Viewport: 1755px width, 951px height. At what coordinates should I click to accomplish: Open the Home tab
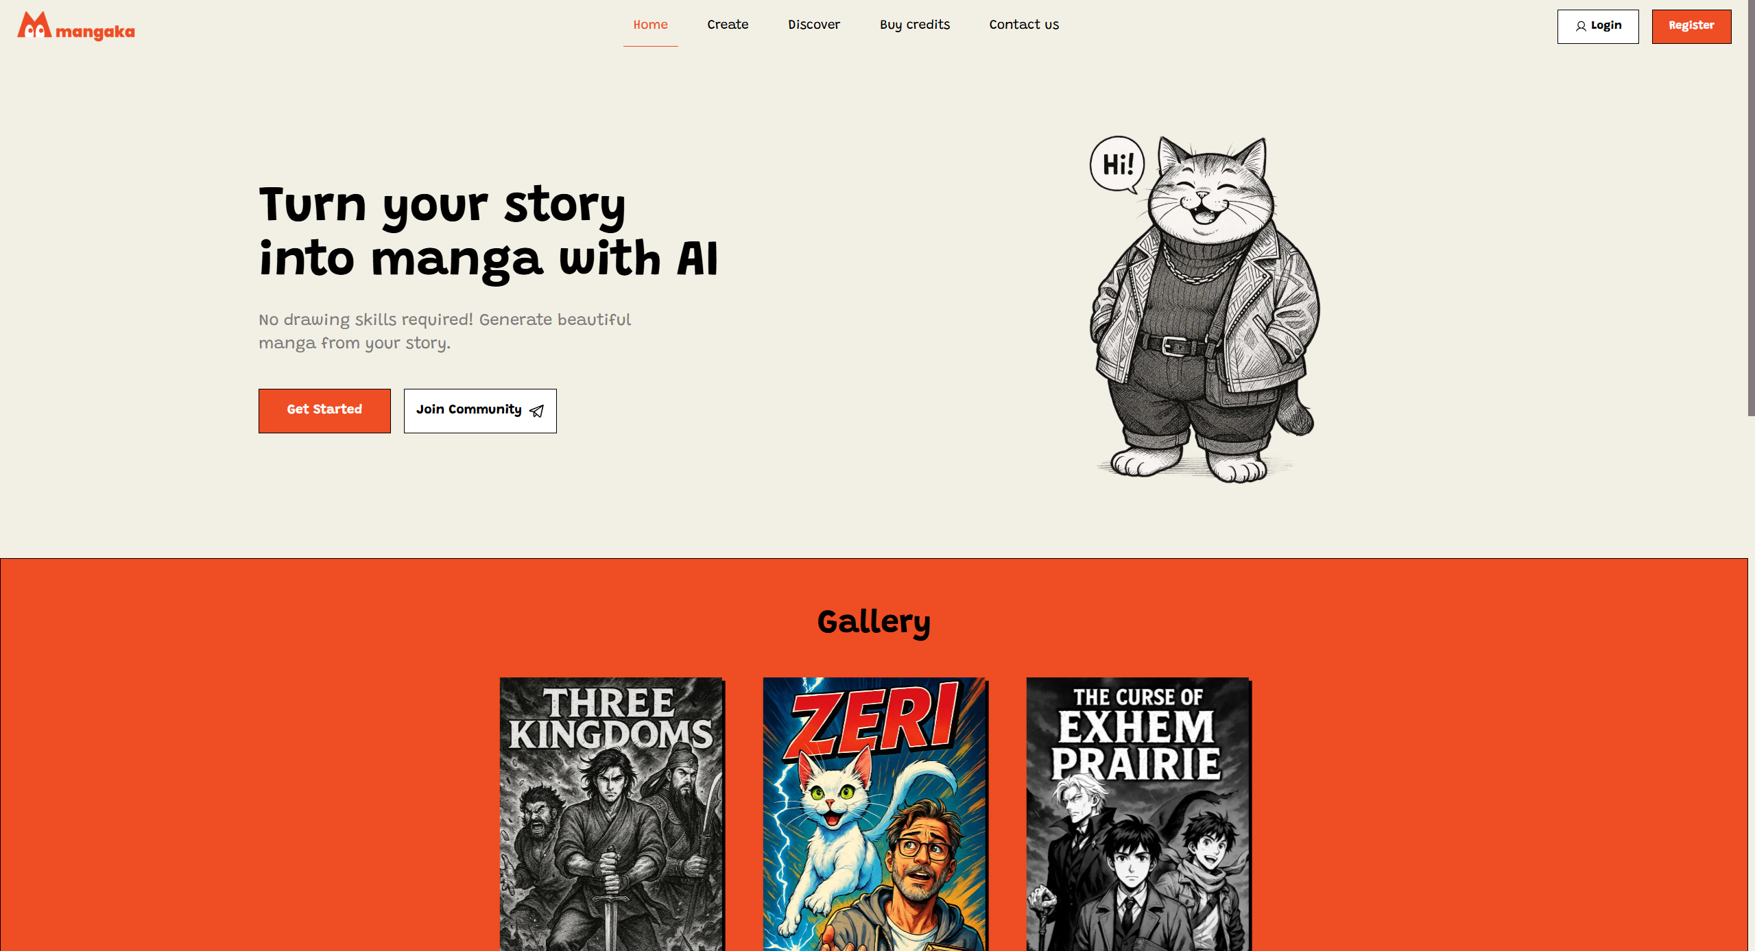click(x=650, y=25)
